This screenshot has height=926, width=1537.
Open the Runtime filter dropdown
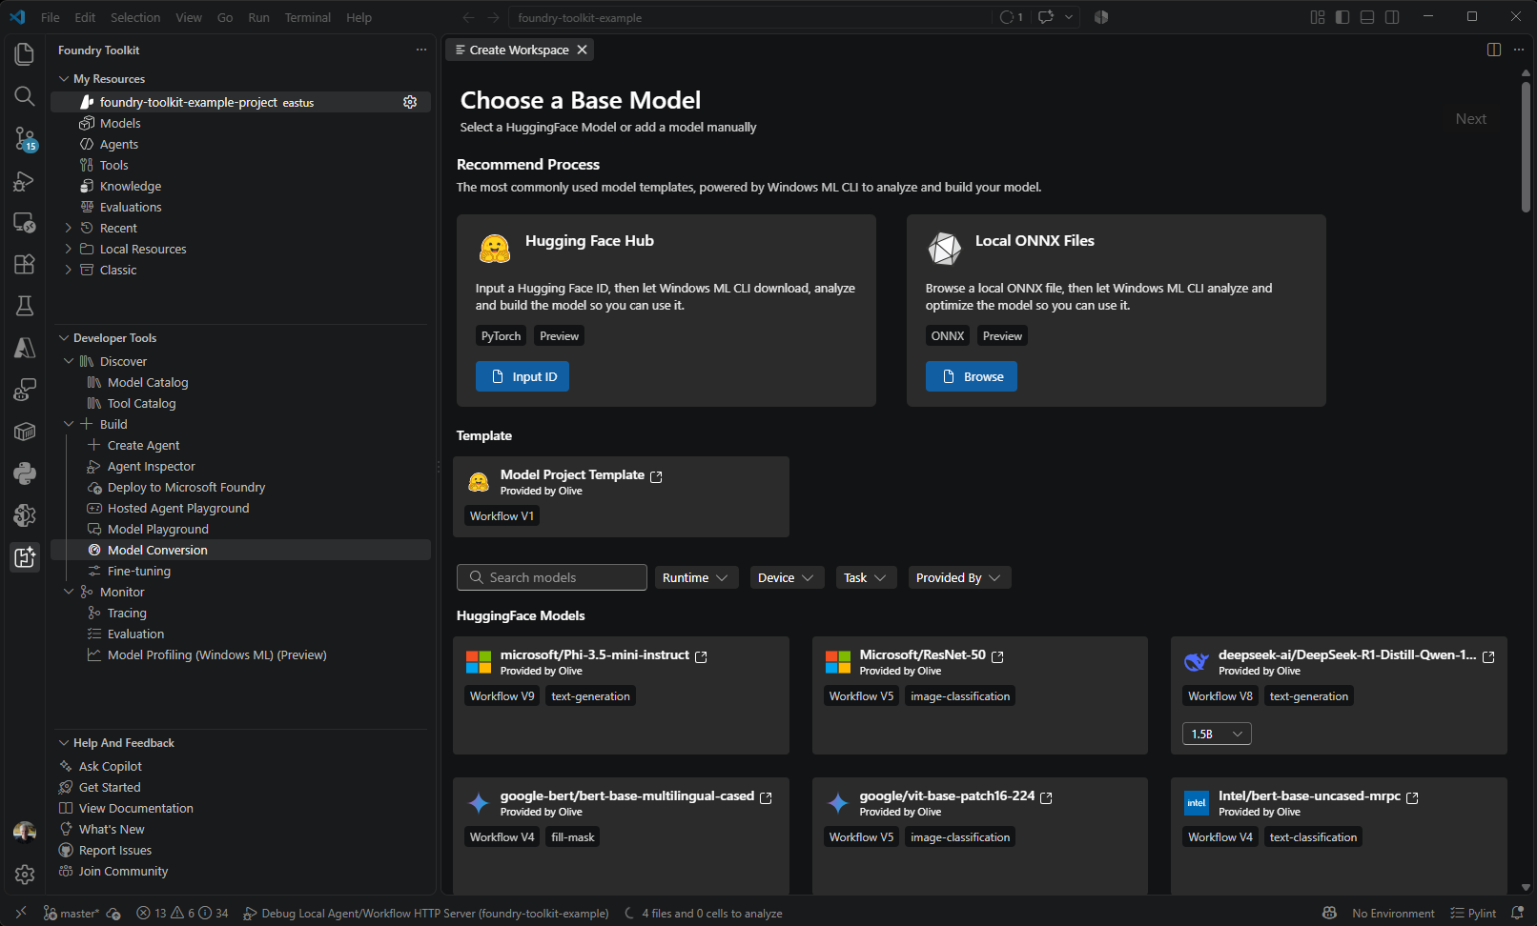coord(696,577)
